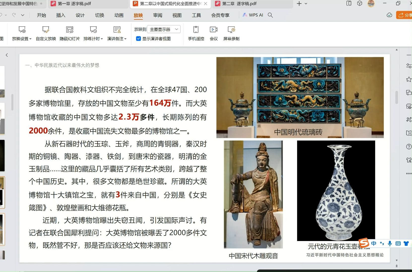Open the 放映设置 slideshow settings tool
Screen dimensions: 412x272
click(22, 33)
